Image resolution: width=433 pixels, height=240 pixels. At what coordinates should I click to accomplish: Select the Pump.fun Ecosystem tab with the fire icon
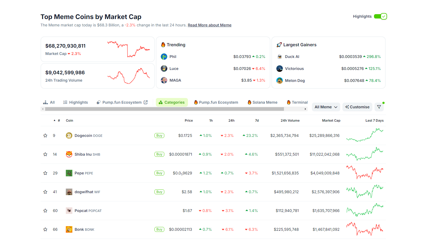point(216,102)
